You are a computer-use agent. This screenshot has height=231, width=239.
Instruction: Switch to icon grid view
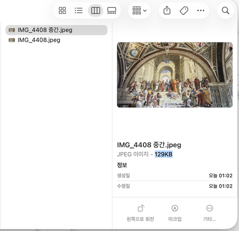[x=62, y=10]
